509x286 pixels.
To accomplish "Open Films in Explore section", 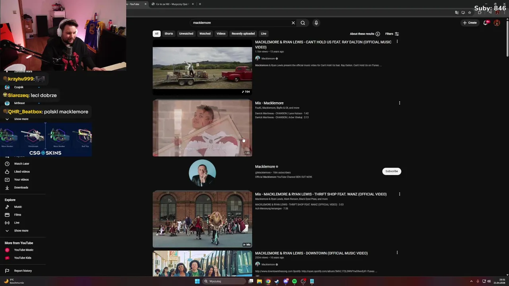I will click(x=17, y=215).
